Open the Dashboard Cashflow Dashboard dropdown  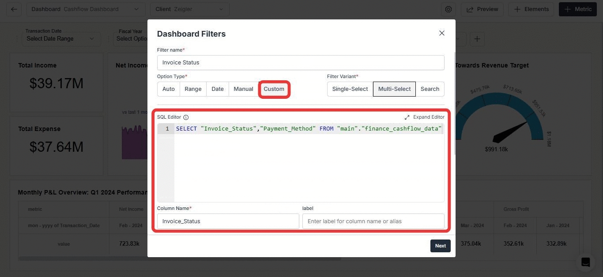[85, 9]
